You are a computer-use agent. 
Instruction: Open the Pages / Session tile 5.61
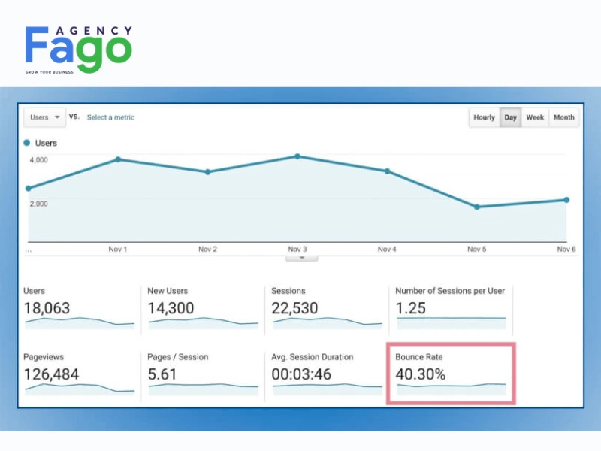[x=203, y=374]
